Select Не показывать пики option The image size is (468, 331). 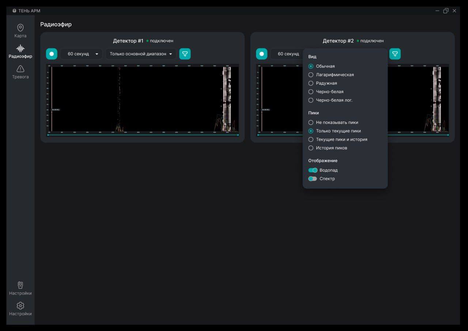[311, 123]
